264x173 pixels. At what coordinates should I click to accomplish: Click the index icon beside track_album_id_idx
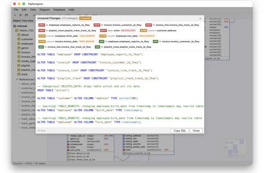coord(68,153)
